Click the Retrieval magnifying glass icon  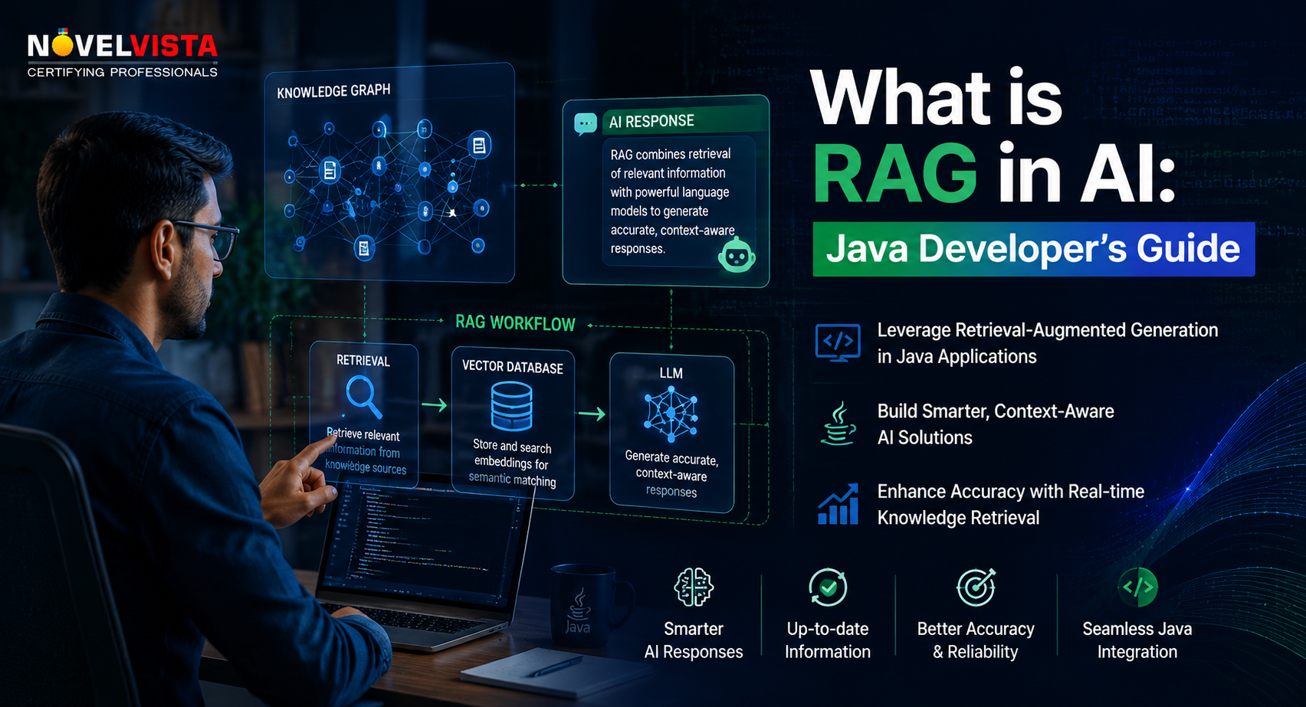tap(363, 396)
